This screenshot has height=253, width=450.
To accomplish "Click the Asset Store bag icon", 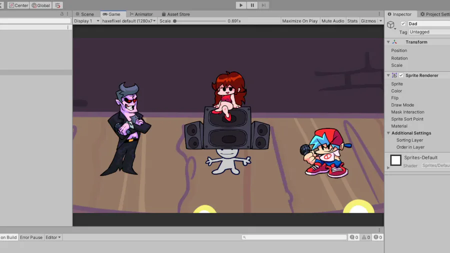I will (x=163, y=14).
